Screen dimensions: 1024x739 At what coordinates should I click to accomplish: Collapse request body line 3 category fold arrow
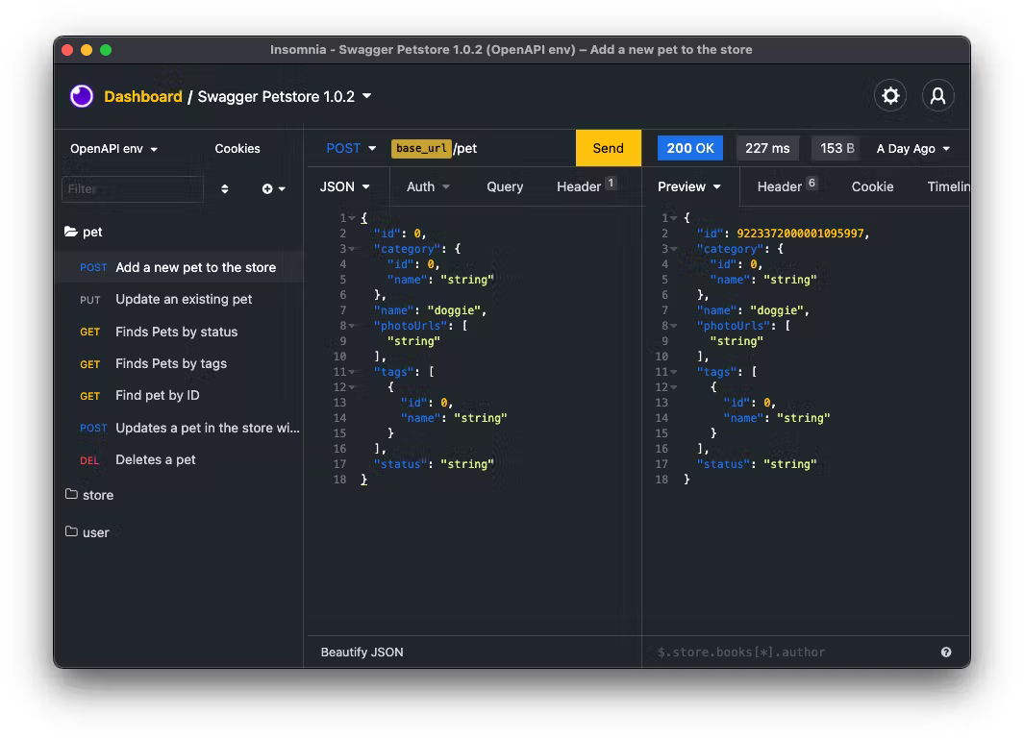coord(352,249)
